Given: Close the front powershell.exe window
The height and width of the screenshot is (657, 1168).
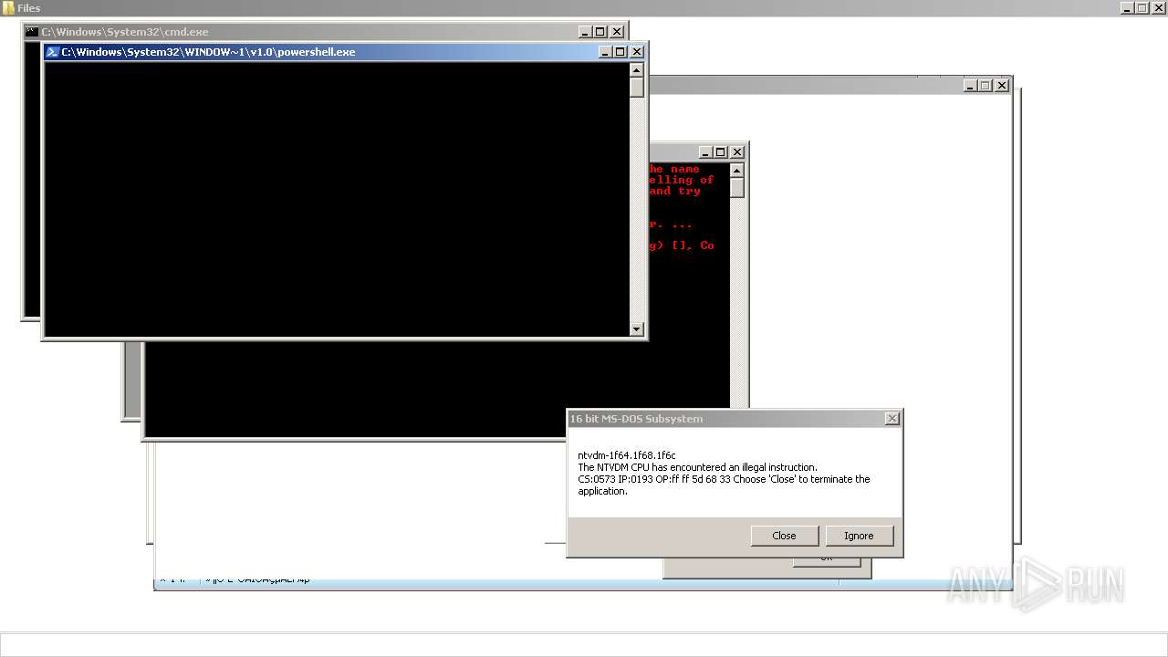Looking at the screenshot, I should point(637,52).
